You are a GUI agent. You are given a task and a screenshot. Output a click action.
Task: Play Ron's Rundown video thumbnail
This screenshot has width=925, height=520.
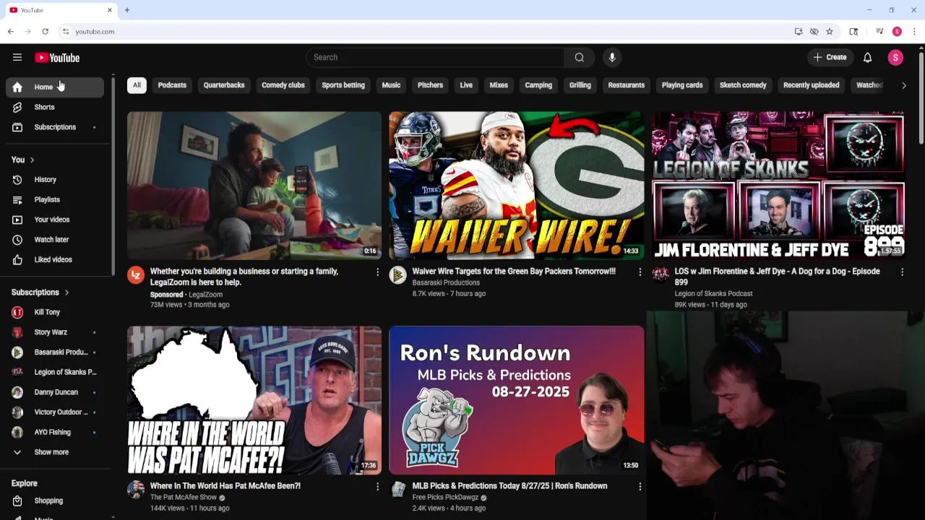point(516,400)
